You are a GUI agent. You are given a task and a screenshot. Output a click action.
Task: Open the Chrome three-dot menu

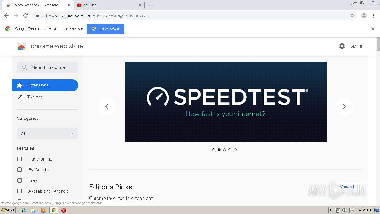[x=373, y=15]
